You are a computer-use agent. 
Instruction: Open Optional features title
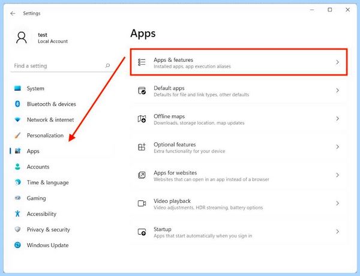click(x=175, y=145)
